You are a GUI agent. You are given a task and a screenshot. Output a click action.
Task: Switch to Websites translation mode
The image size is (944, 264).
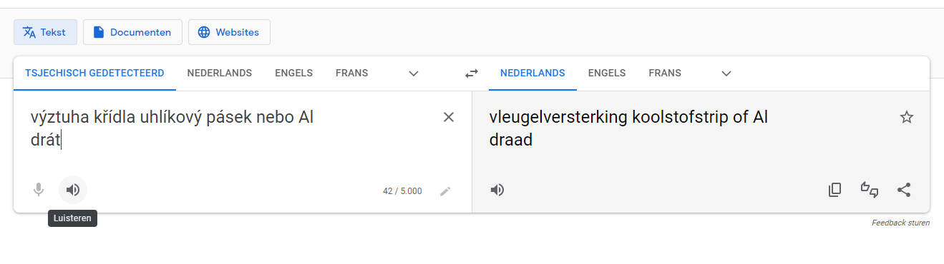[229, 32]
